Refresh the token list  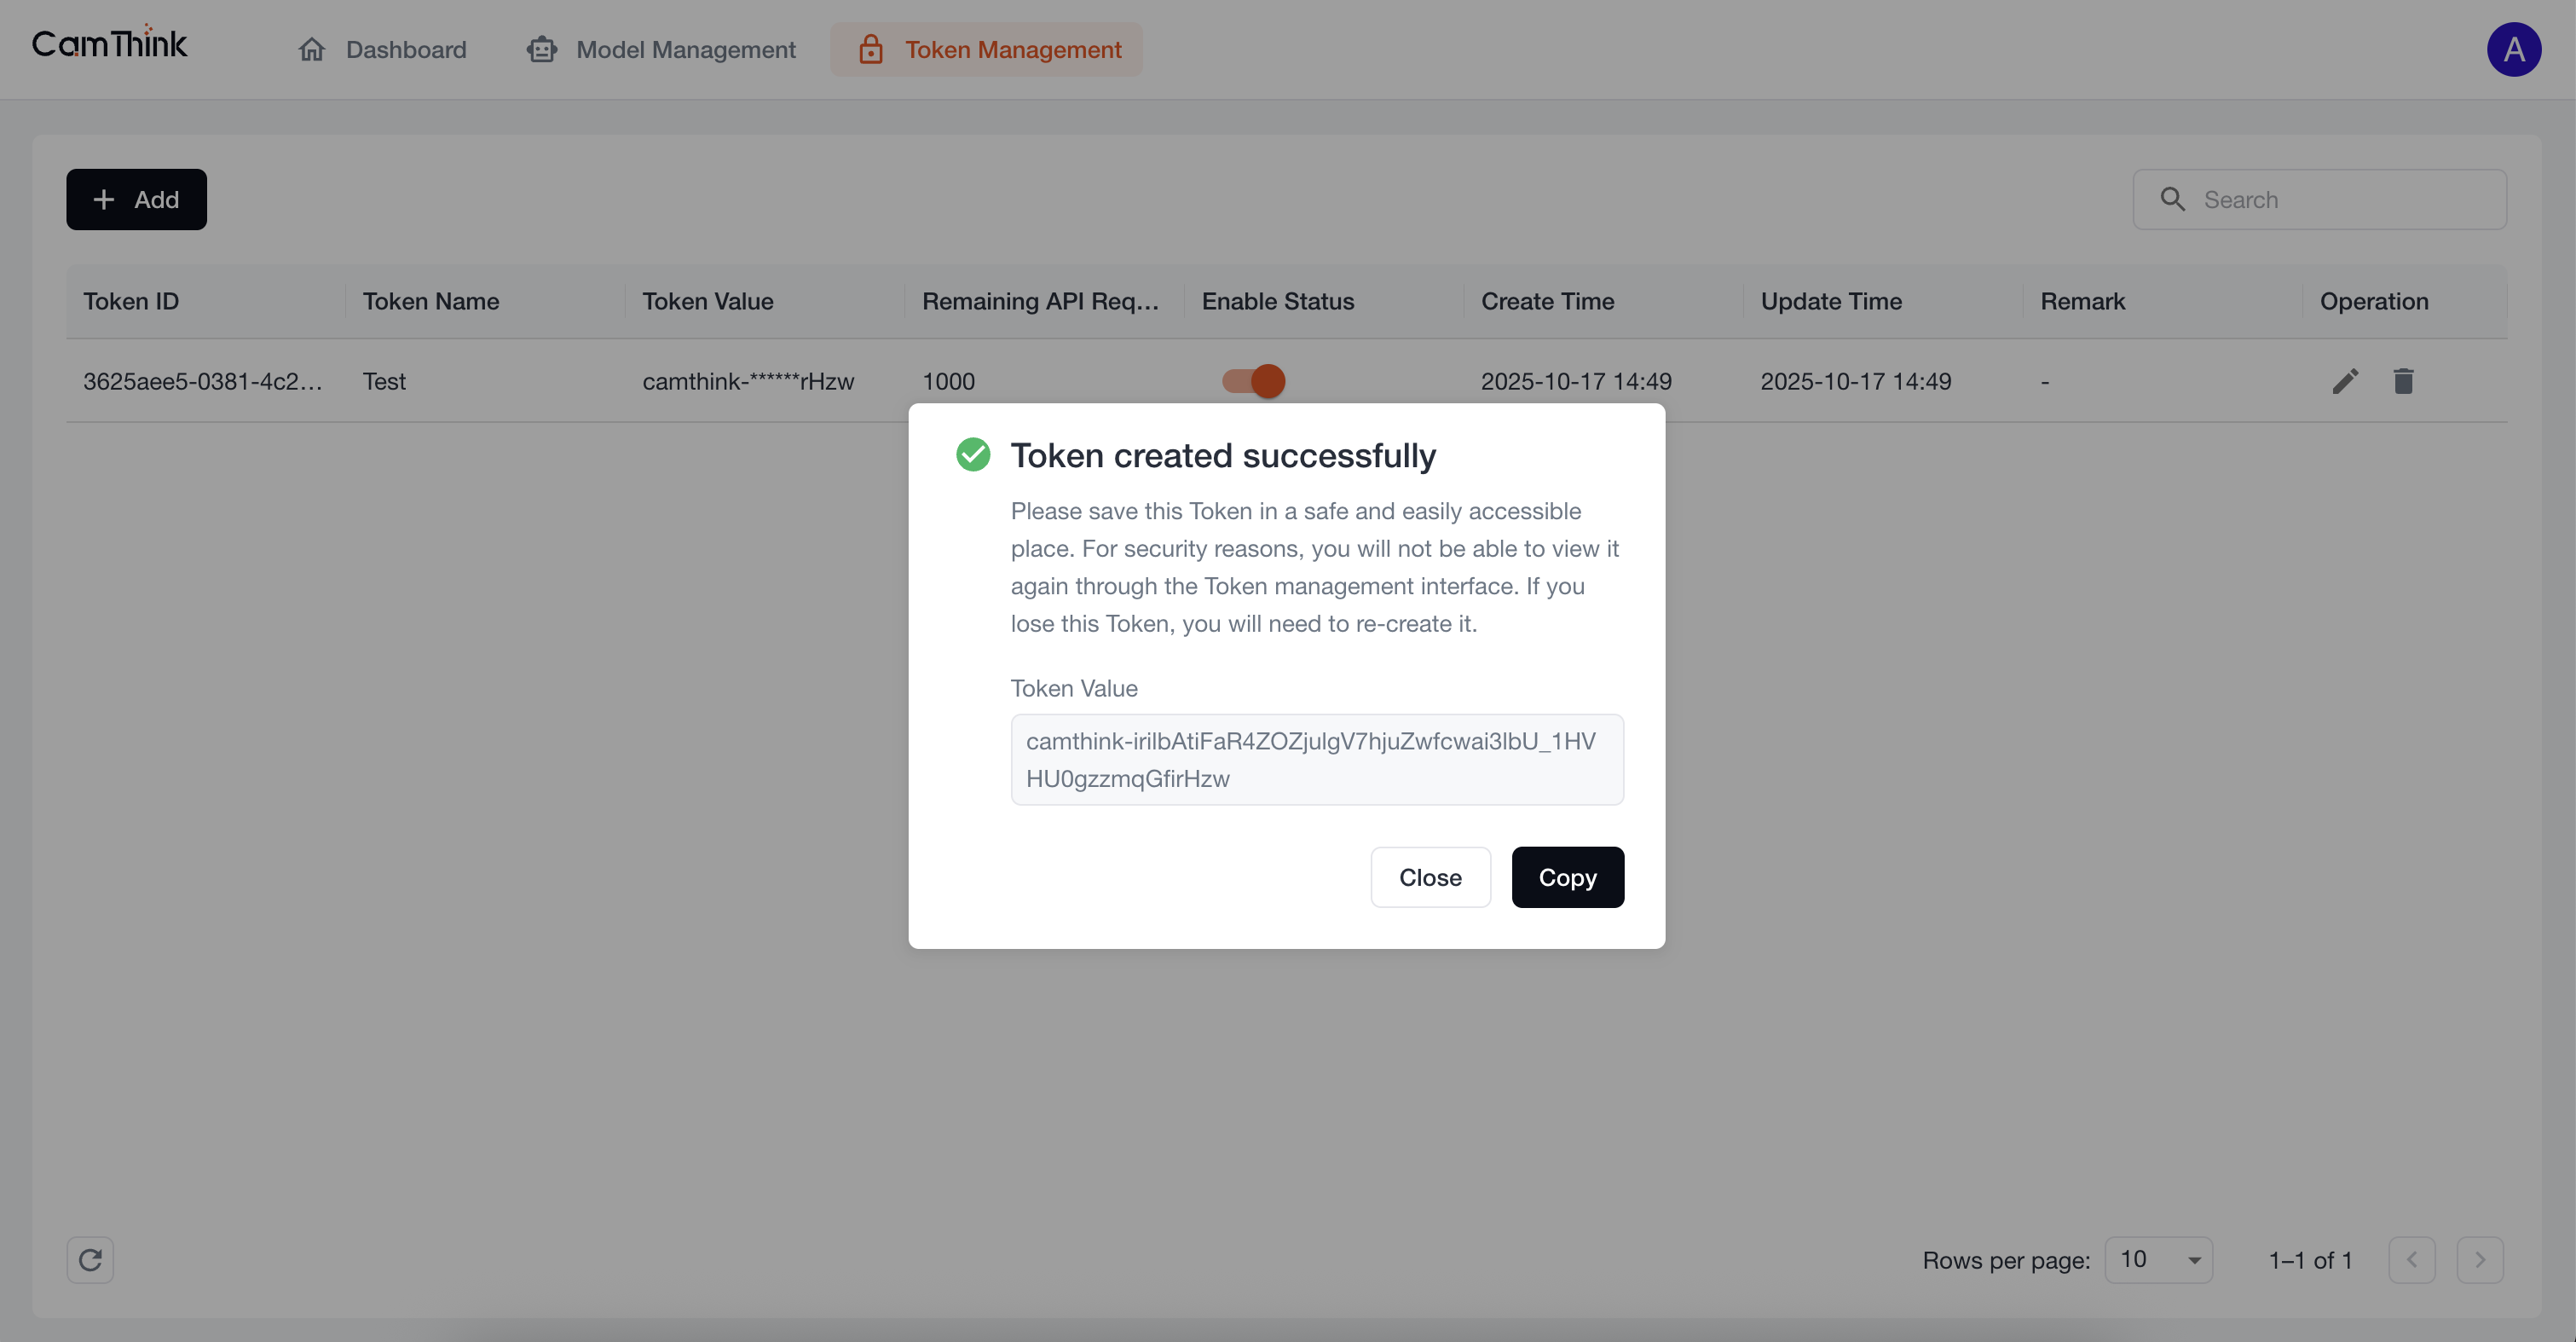click(x=90, y=1260)
